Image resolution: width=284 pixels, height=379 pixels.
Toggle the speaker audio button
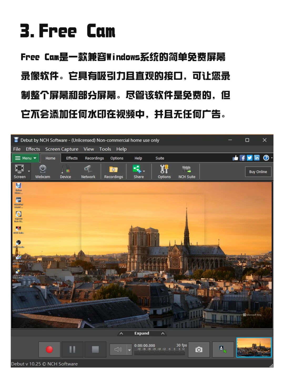click(x=118, y=350)
